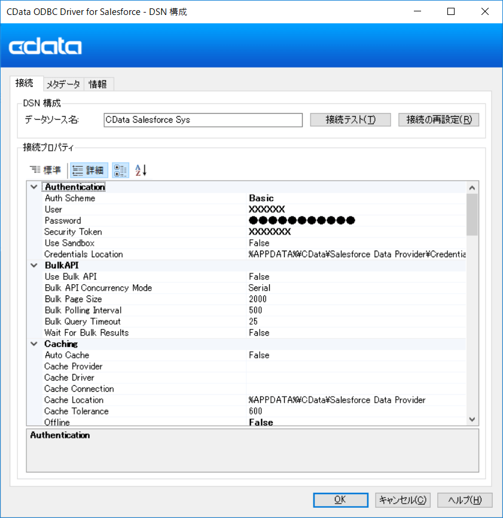
Task: Click the Basic auth scheme value
Action: [261, 198]
